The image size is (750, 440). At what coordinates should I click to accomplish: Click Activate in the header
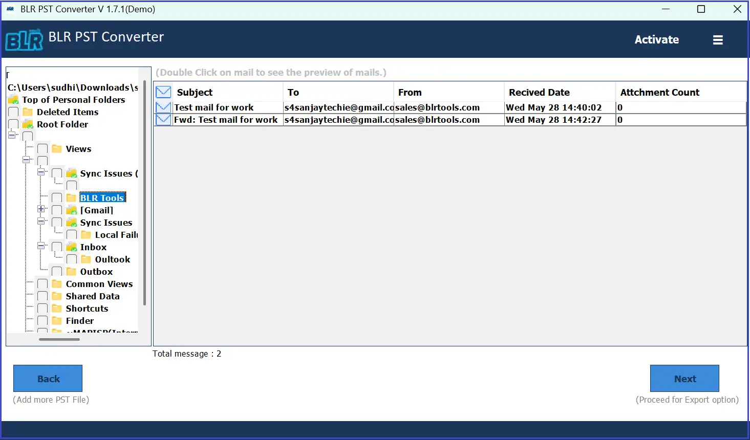(656, 40)
